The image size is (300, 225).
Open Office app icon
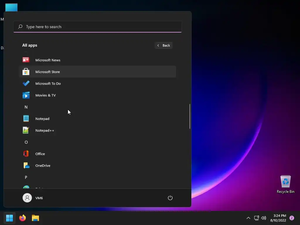(x=26, y=154)
